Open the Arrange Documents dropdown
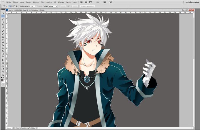The image size is (200, 130). (x=105, y=2)
